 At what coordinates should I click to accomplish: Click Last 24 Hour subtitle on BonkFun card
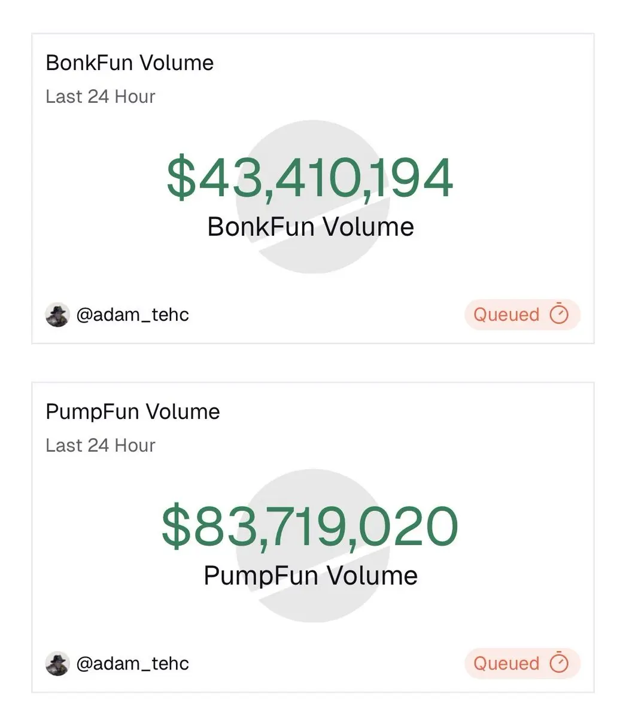(101, 96)
